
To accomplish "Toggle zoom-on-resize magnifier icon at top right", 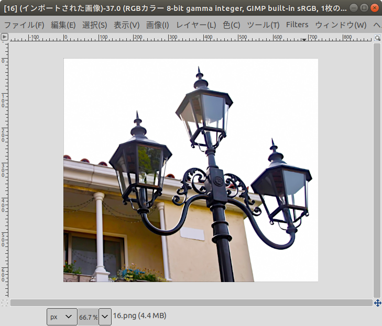I will [377, 38].
